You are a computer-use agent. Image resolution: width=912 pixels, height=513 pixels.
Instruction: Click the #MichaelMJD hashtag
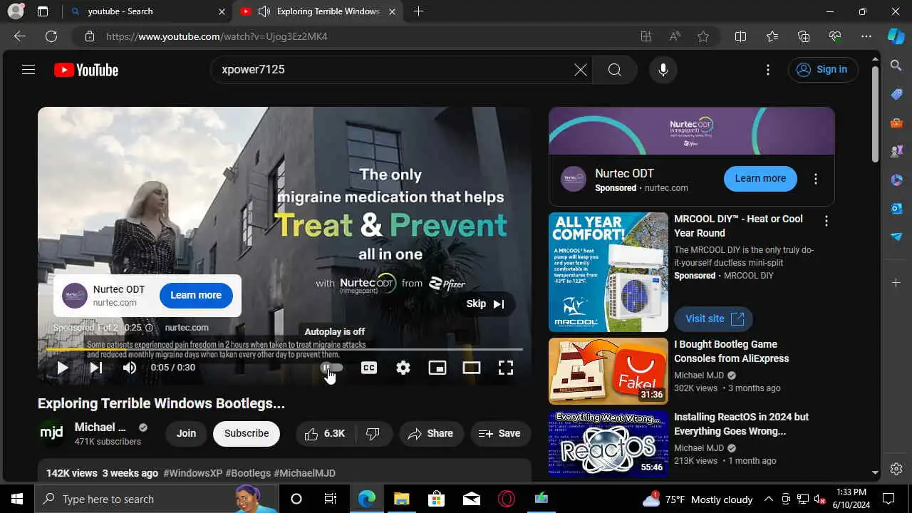pyautogui.click(x=304, y=473)
